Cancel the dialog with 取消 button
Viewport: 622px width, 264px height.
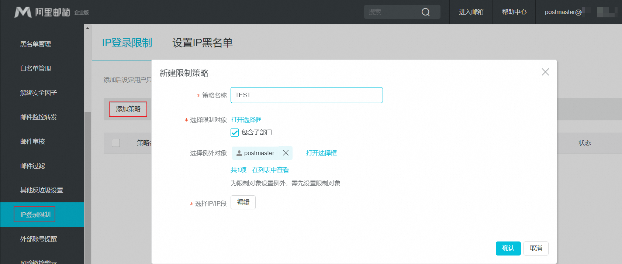point(536,248)
